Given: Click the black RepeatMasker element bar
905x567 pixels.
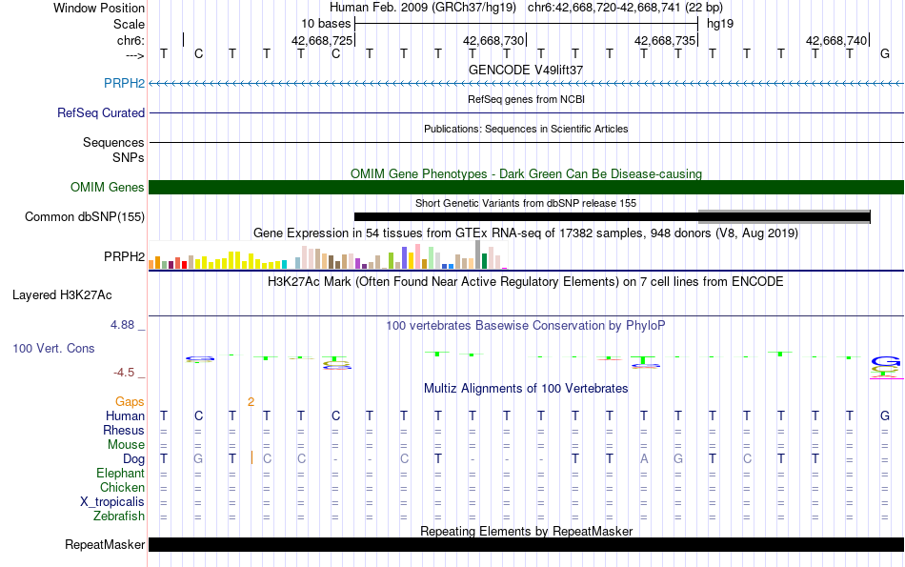Looking at the screenshot, I should click(526, 544).
